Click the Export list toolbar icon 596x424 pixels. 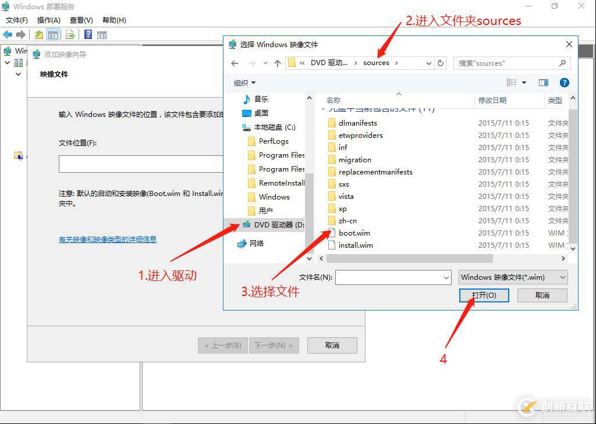click(x=70, y=35)
